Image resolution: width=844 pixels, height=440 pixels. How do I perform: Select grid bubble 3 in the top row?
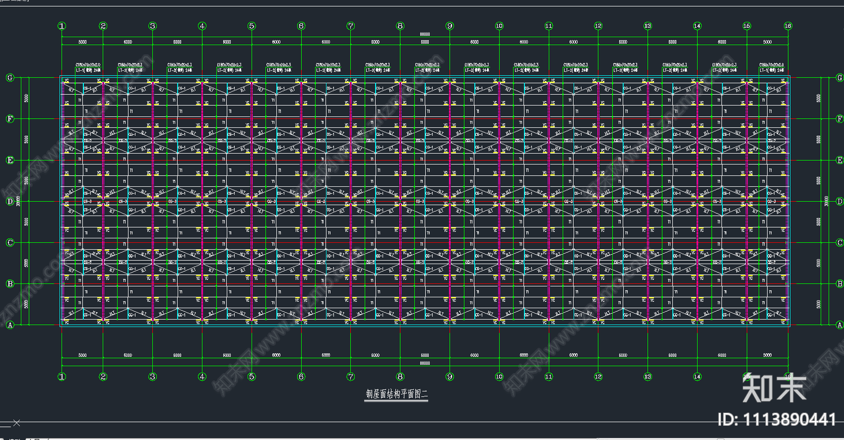coord(152,26)
